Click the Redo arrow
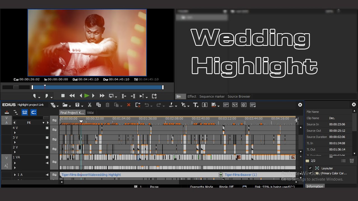This screenshot has width=358, height=201. coord(159,105)
